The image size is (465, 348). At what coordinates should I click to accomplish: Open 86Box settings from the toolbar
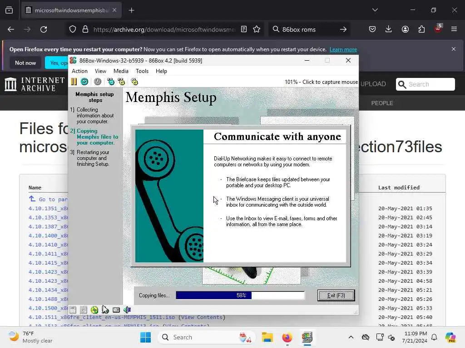pos(134,82)
